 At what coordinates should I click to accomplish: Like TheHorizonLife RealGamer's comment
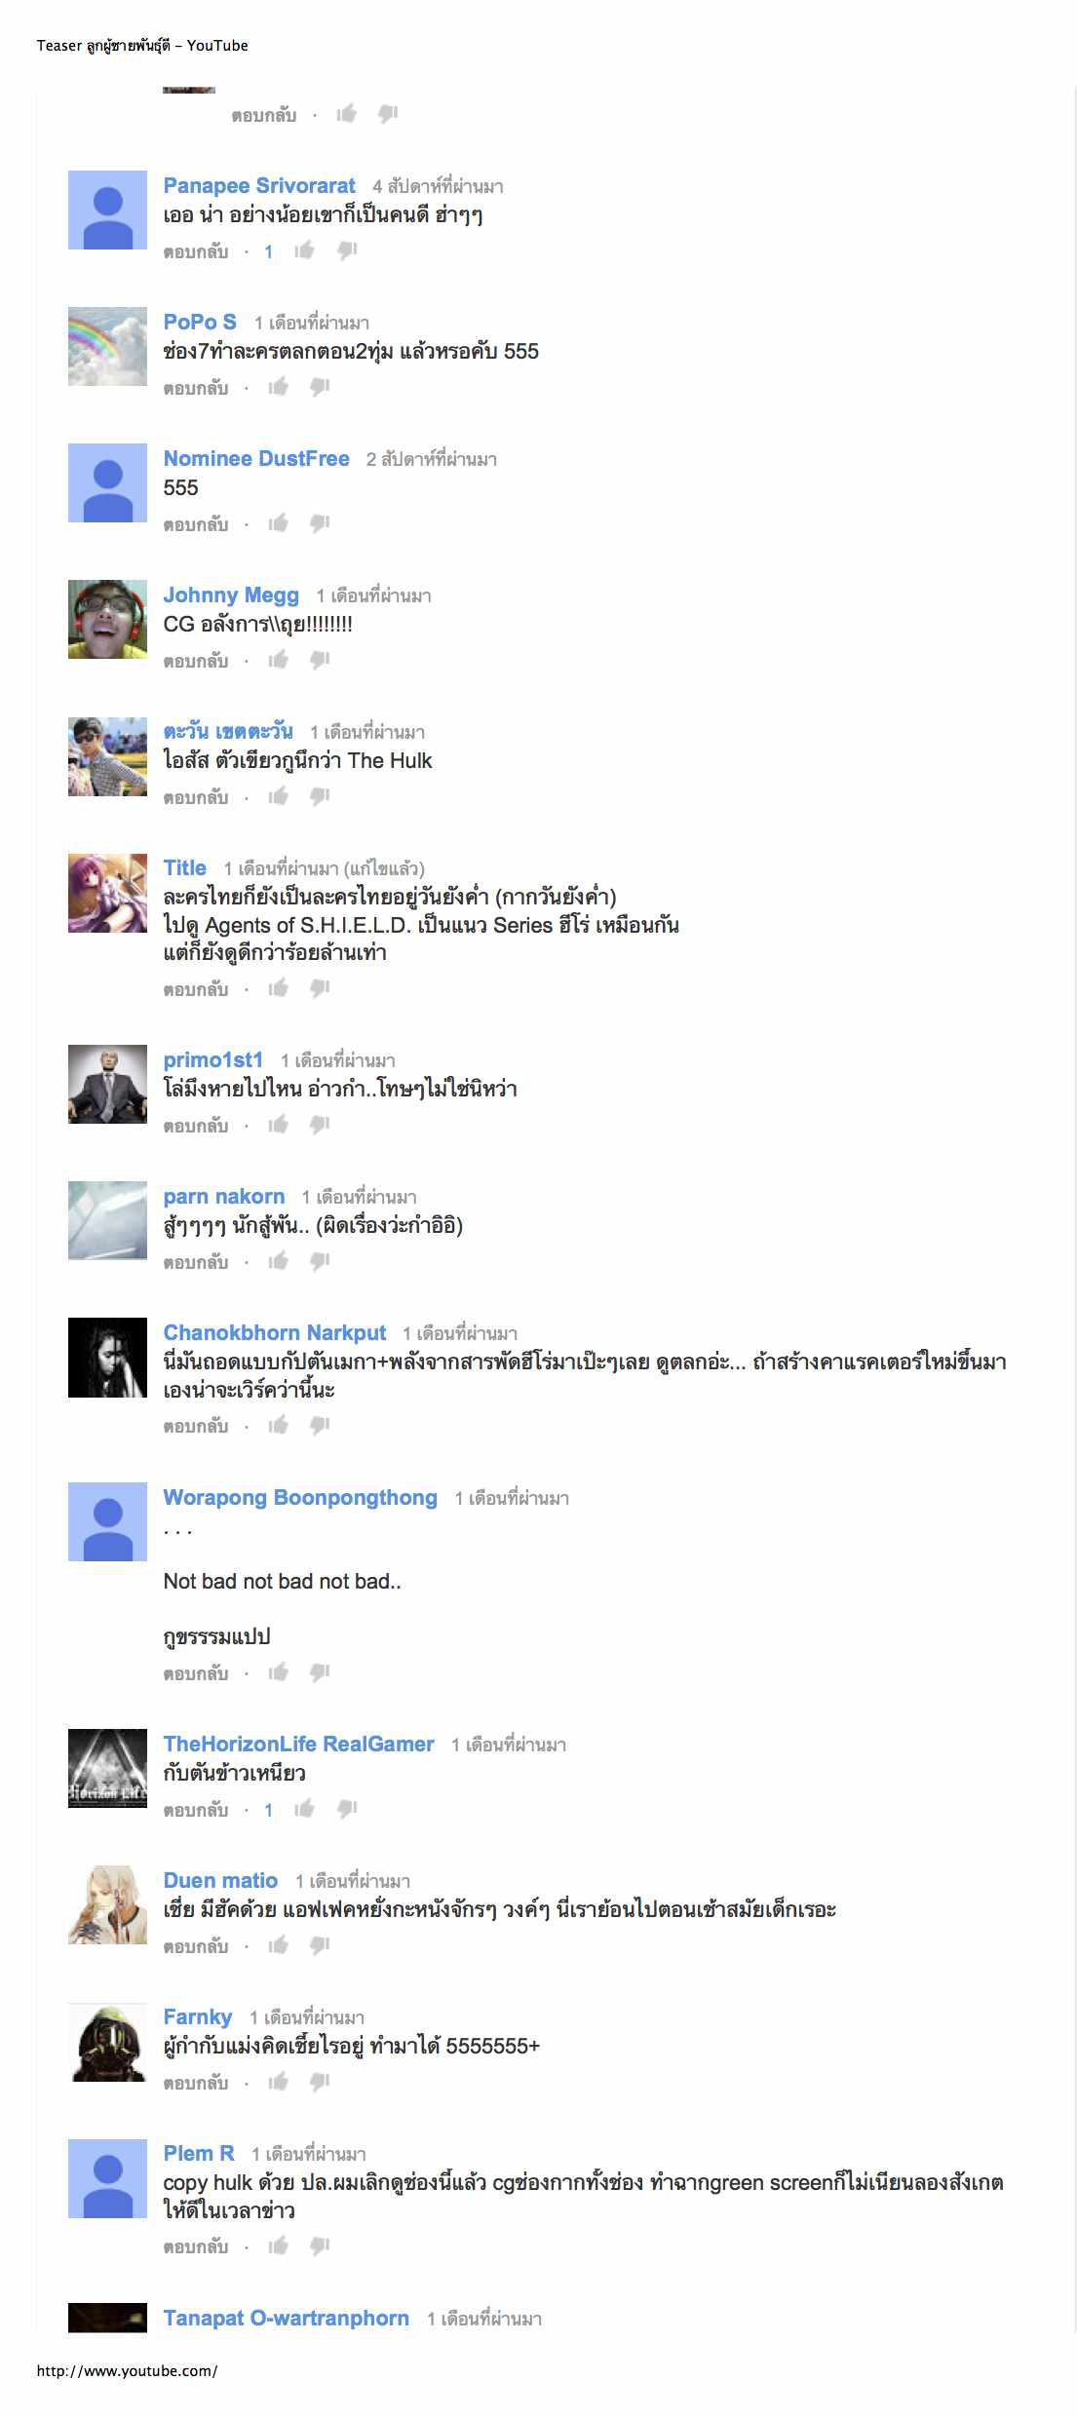(305, 1809)
